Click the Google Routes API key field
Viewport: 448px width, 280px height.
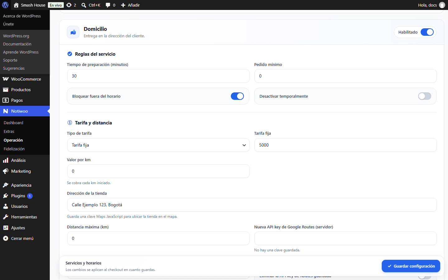pos(345,238)
